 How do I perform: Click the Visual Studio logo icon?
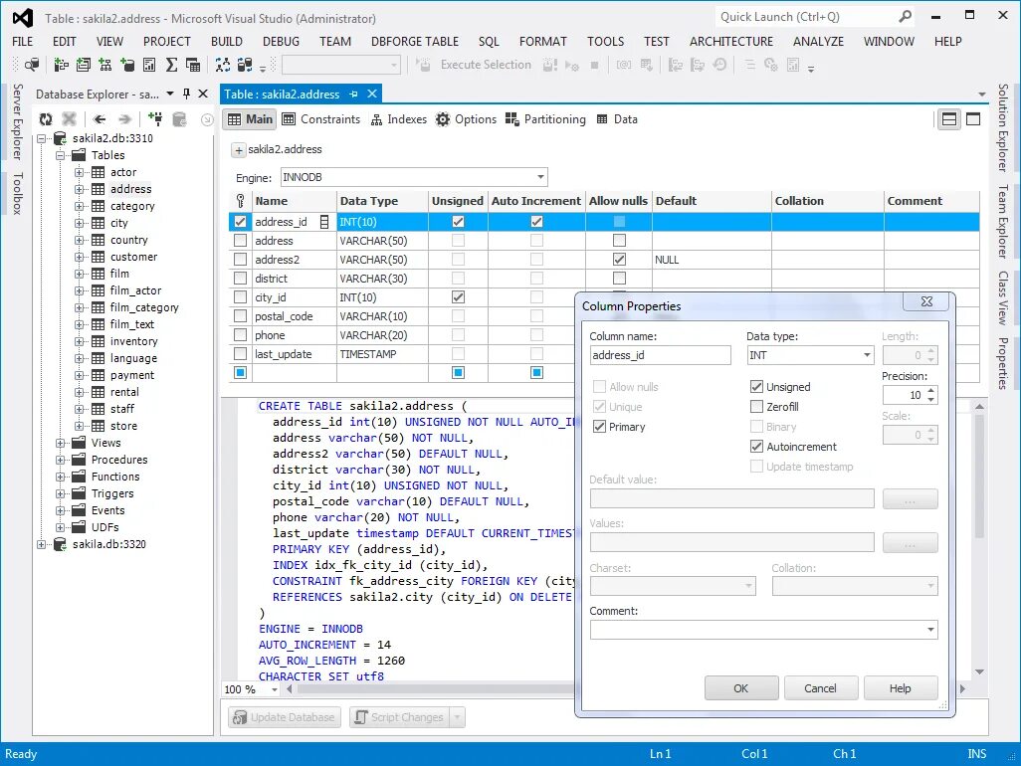coord(23,18)
